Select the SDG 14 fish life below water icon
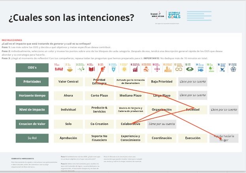This screenshot has height=173, width=246. coord(201,68)
